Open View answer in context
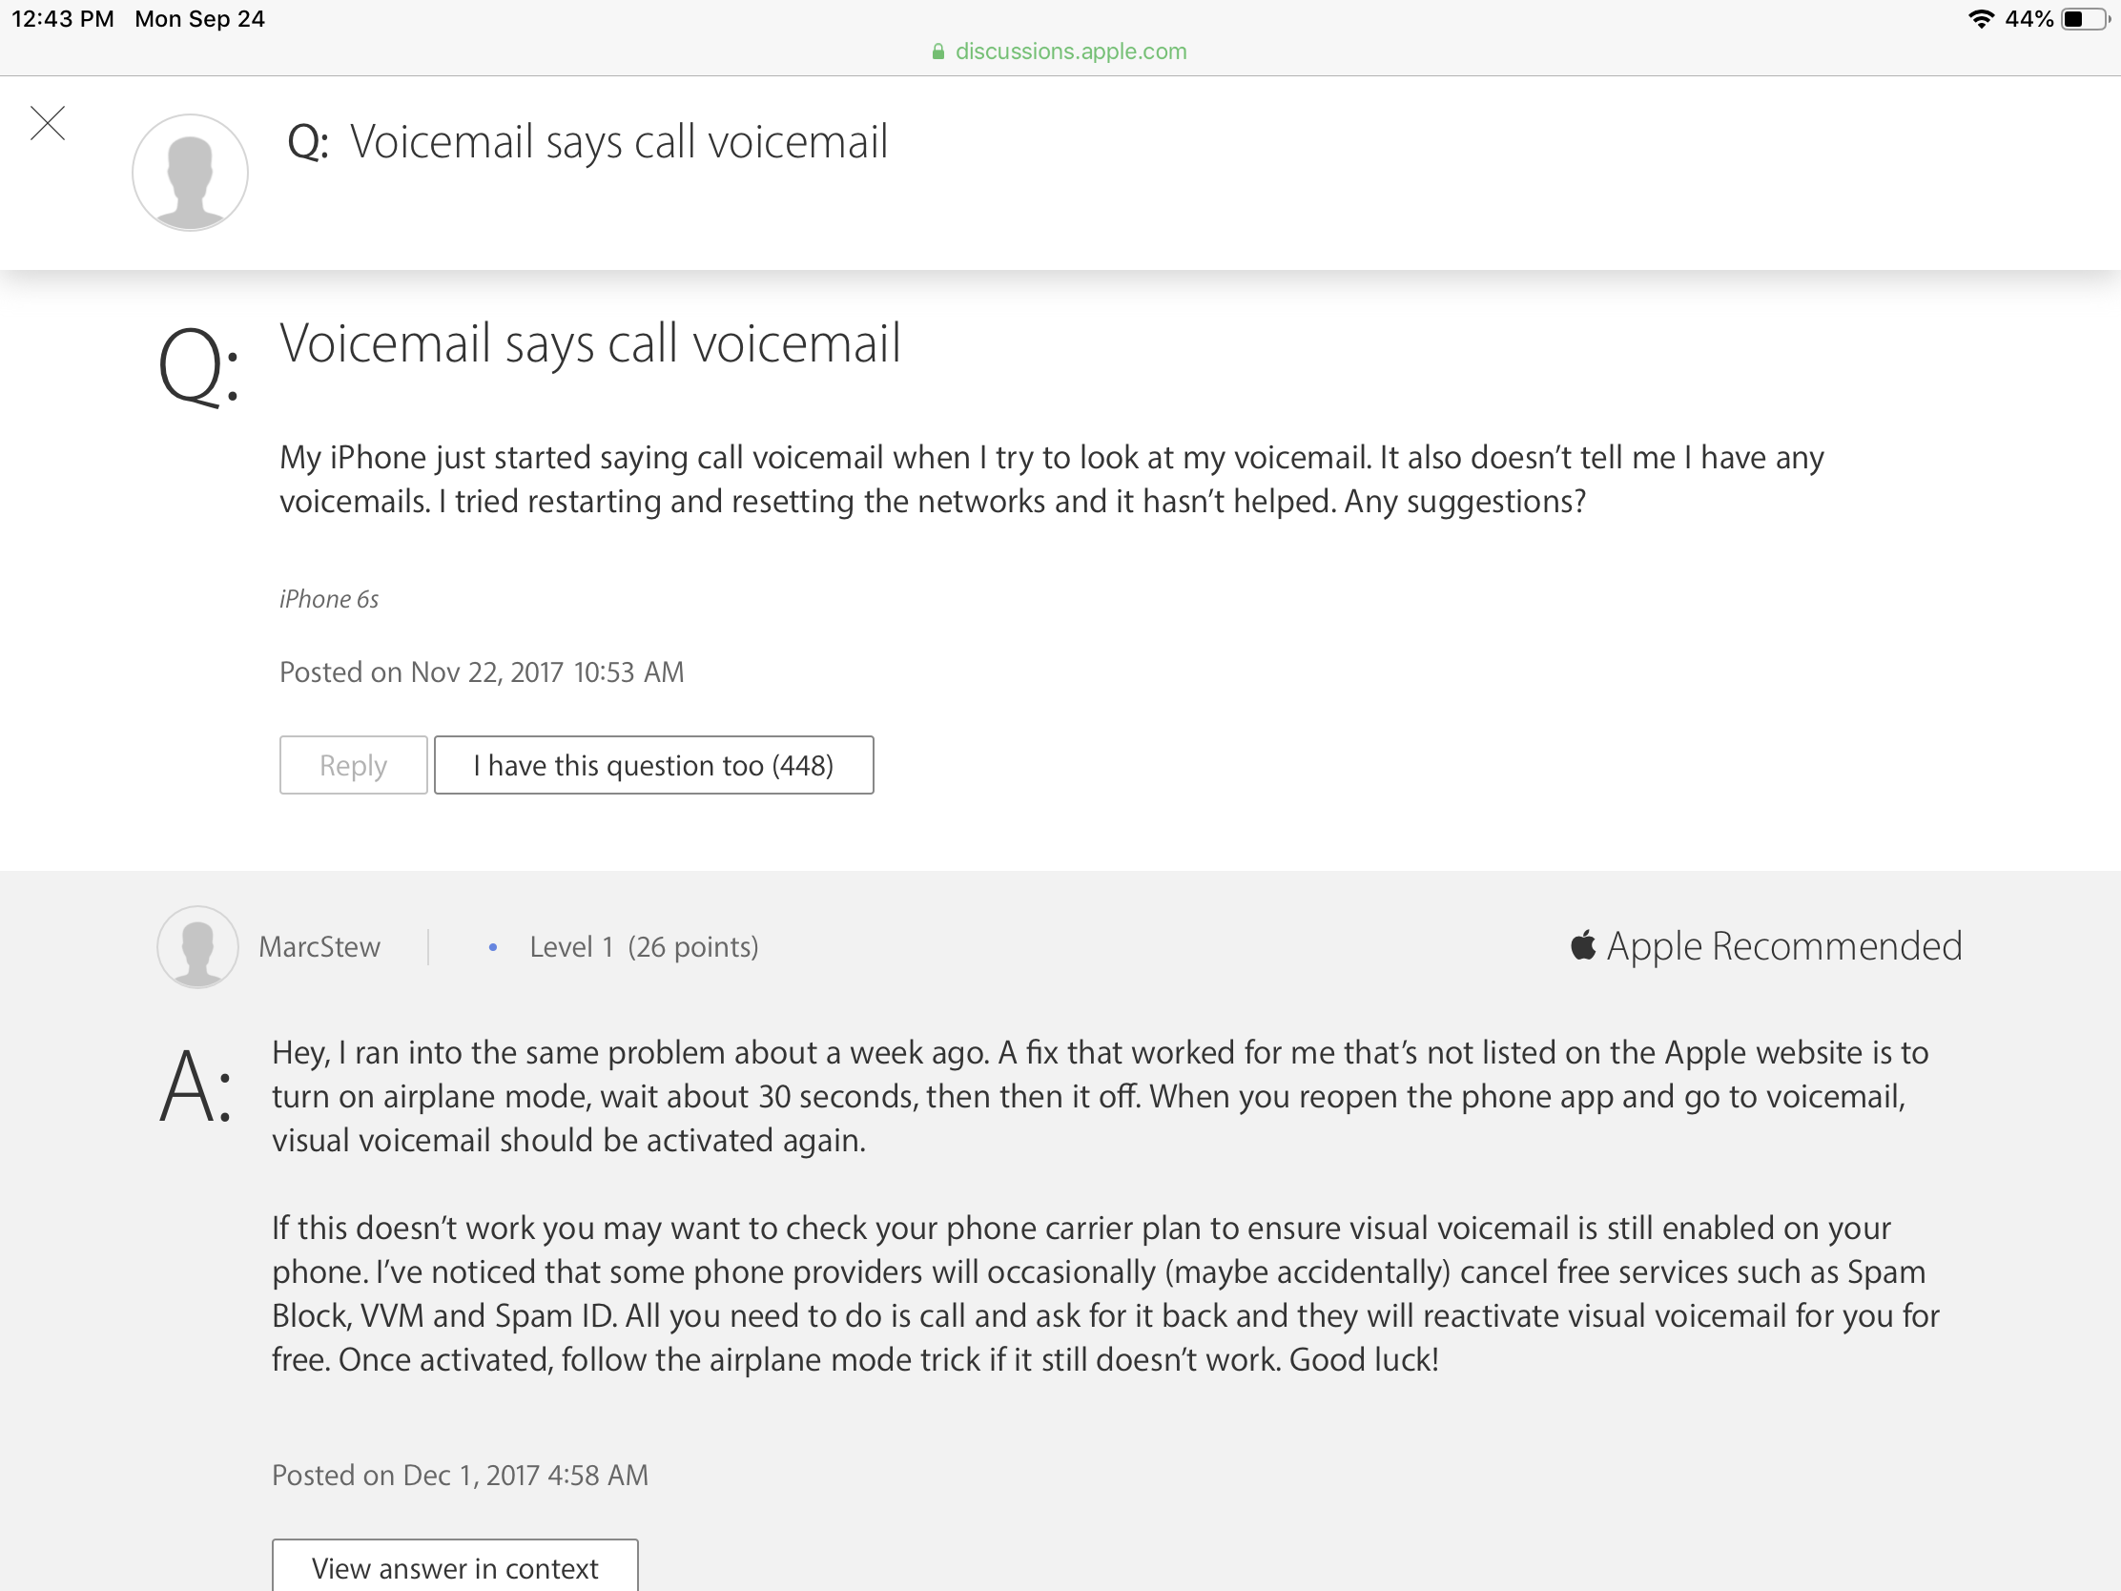 pos(455,1567)
